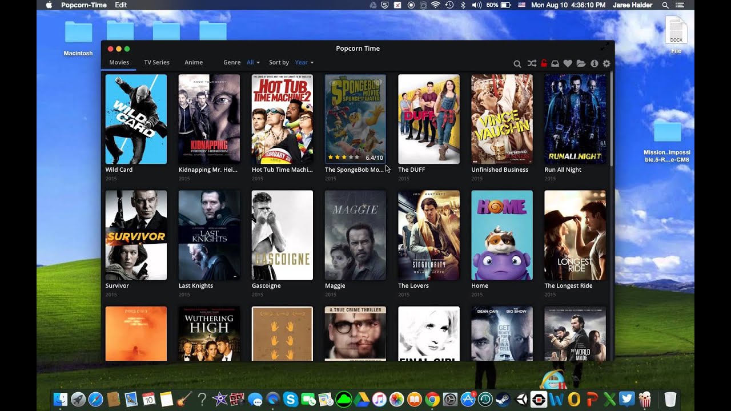731x411 pixels.
Task: Open Safari compass icon in Dock
Action: click(x=95, y=400)
